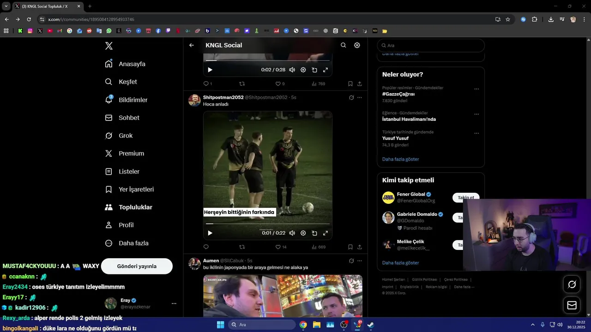Bookmark the Shitpostman2052 post

coord(350,247)
